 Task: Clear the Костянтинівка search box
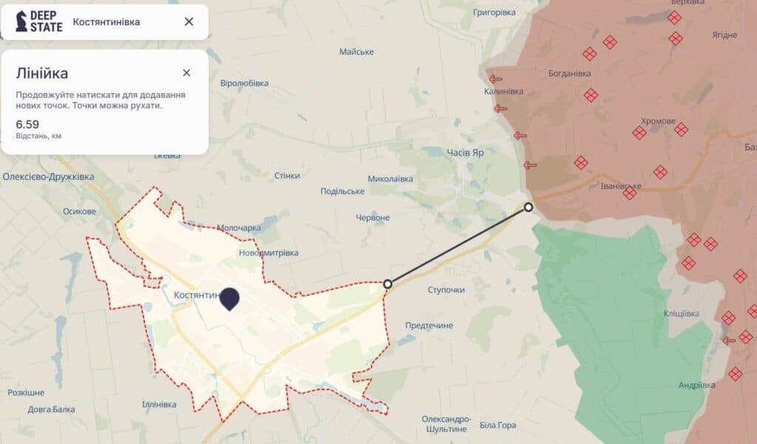(189, 21)
